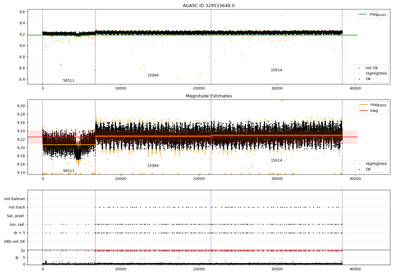Viewport: 394px width, 275px height.
Task: Click the '58511' label in the top plot
Action: coord(69,81)
